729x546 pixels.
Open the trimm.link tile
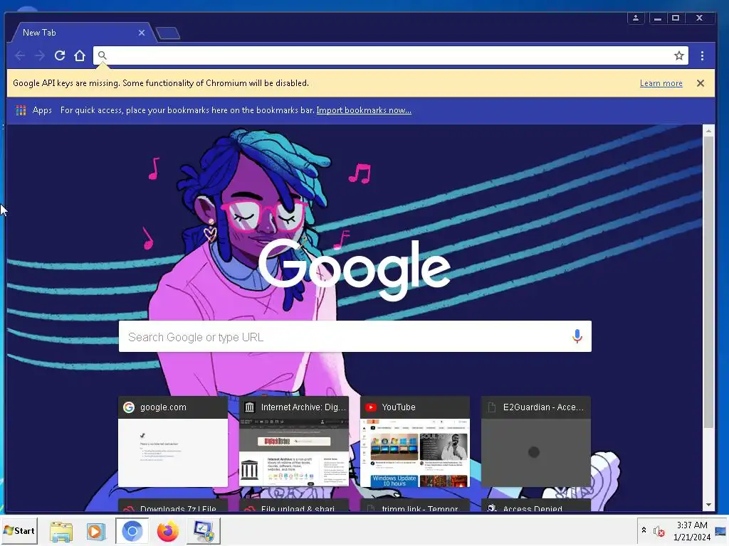[x=415, y=505]
